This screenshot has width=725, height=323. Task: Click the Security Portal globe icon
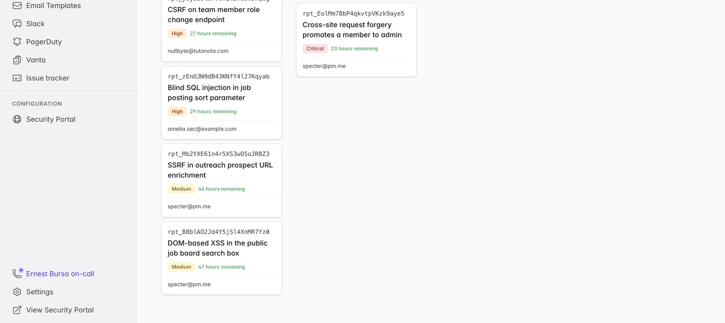tap(17, 119)
